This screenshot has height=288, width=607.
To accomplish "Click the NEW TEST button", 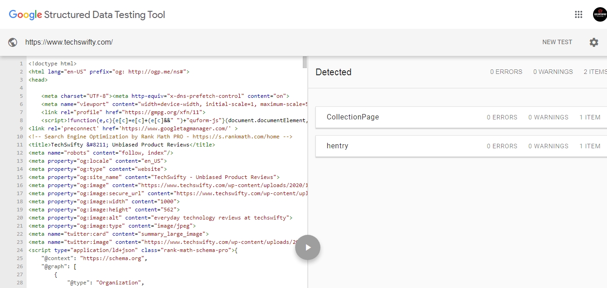I will [x=557, y=42].
